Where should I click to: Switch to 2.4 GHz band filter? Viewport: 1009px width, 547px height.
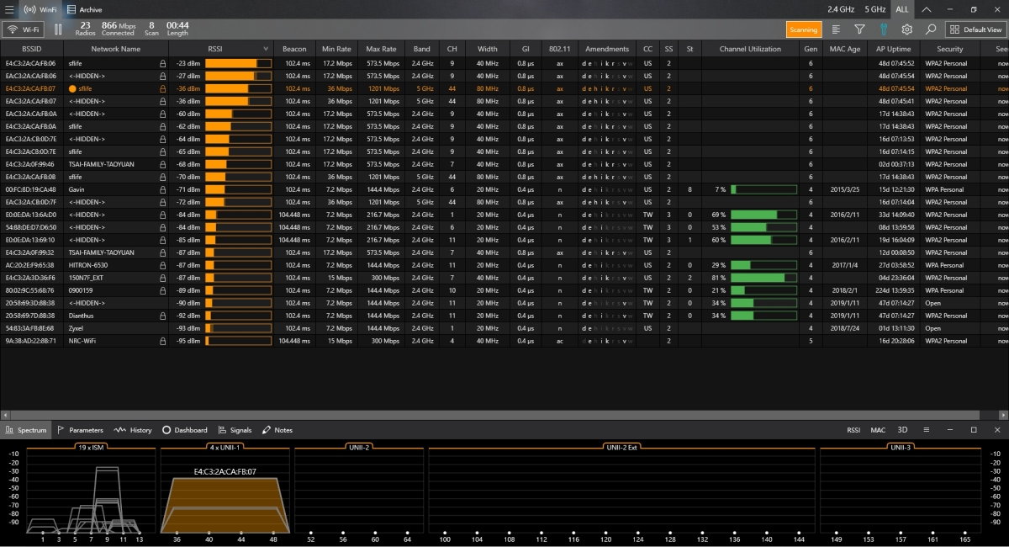tap(841, 9)
